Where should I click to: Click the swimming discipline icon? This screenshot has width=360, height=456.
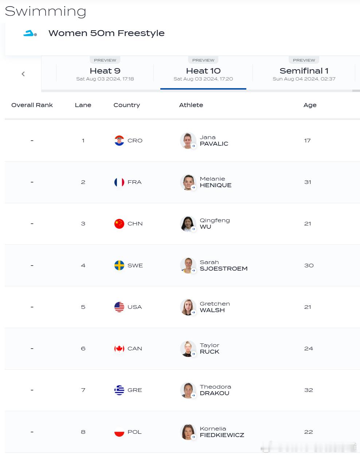[x=30, y=34]
